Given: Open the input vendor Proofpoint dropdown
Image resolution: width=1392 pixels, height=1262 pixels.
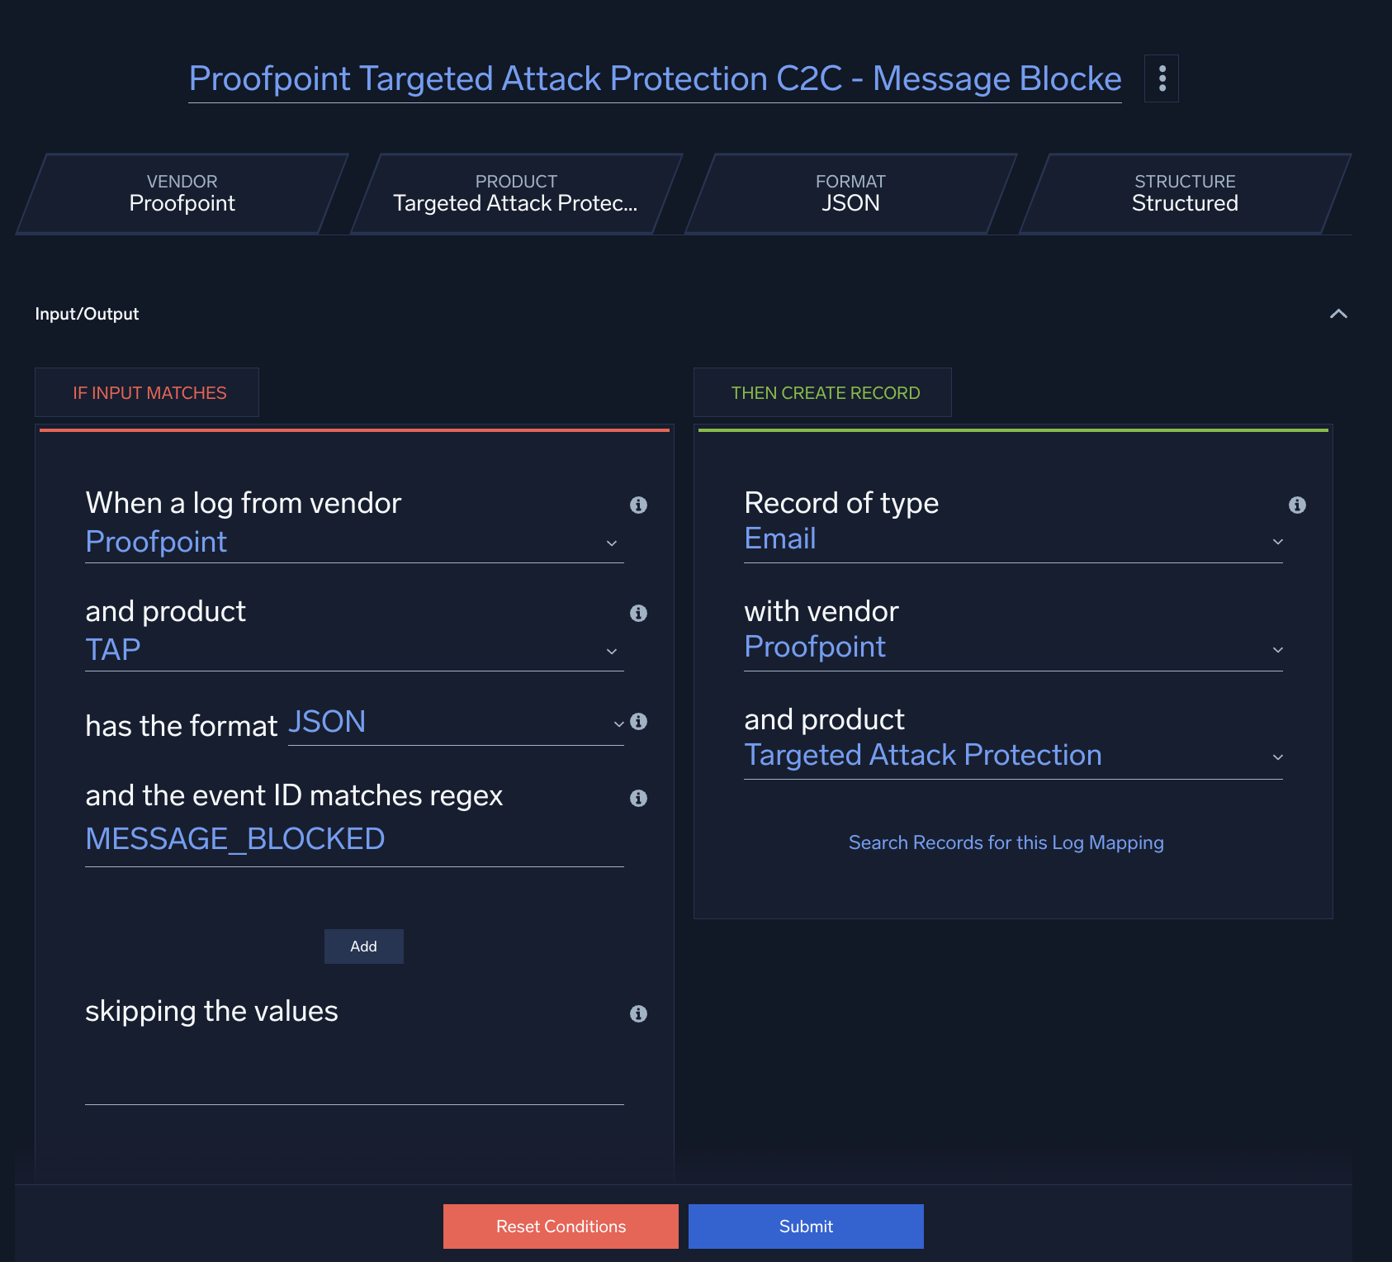Looking at the screenshot, I should click(x=353, y=543).
